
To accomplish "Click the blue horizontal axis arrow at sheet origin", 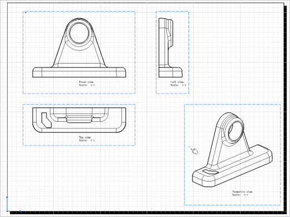I will point(14,211).
